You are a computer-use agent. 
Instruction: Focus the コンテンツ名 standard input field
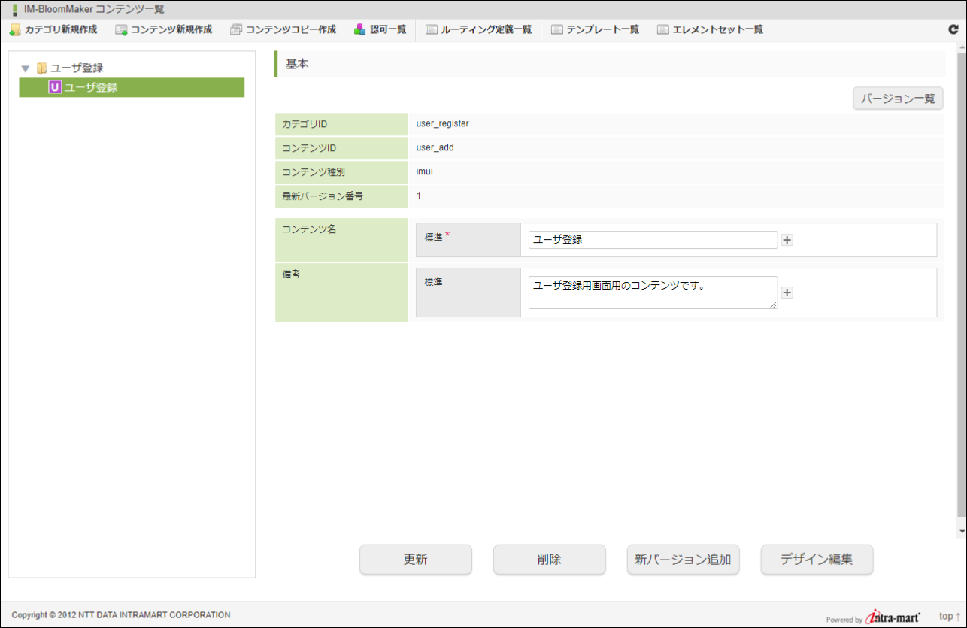(653, 240)
